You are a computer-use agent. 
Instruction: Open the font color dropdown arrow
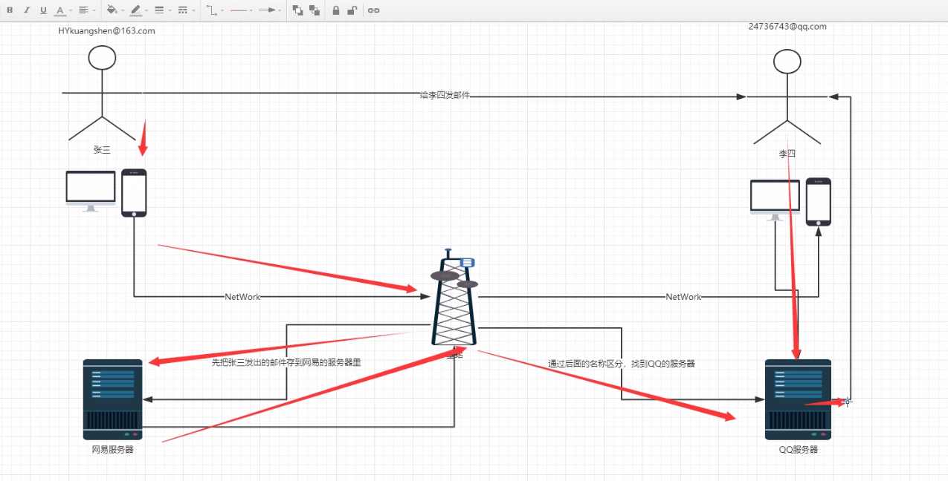(70, 11)
